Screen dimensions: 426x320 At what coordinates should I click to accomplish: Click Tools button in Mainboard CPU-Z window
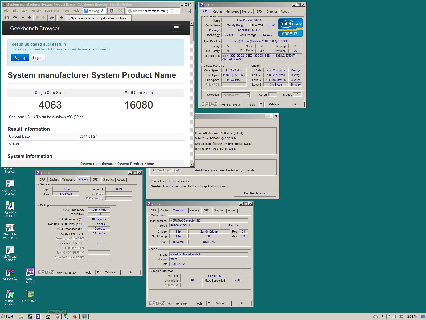click(199, 303)
